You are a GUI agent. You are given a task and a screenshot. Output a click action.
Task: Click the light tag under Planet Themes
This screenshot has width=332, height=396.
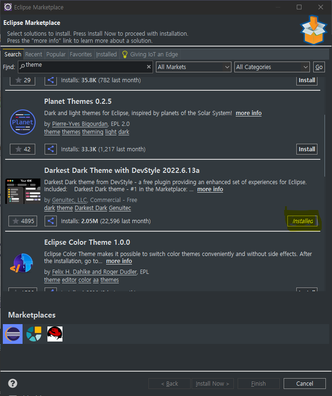tap(111, 132)
